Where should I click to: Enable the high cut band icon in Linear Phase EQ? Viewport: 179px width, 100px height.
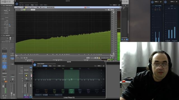tap(97, 69)
